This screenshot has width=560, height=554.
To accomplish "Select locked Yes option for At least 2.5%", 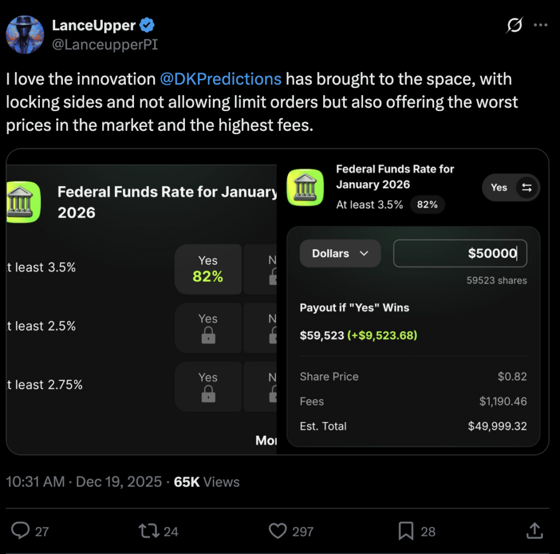I will tap(208, 327).
